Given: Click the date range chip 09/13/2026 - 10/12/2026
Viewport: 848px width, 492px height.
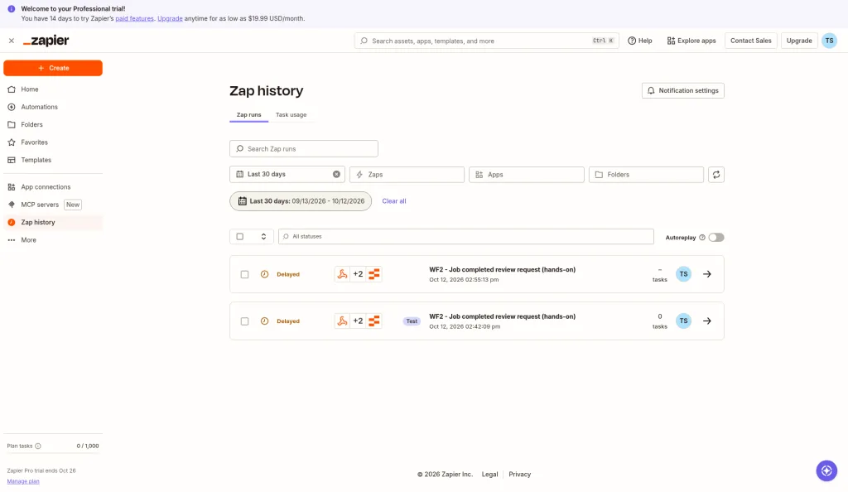Looking at the screenshot, I should coord(301,201).
